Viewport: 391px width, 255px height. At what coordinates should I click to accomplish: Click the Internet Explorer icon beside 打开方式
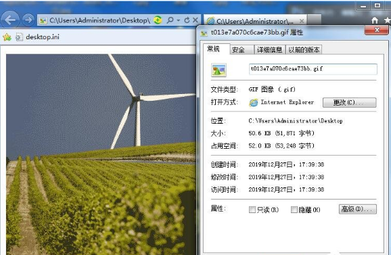254,102
